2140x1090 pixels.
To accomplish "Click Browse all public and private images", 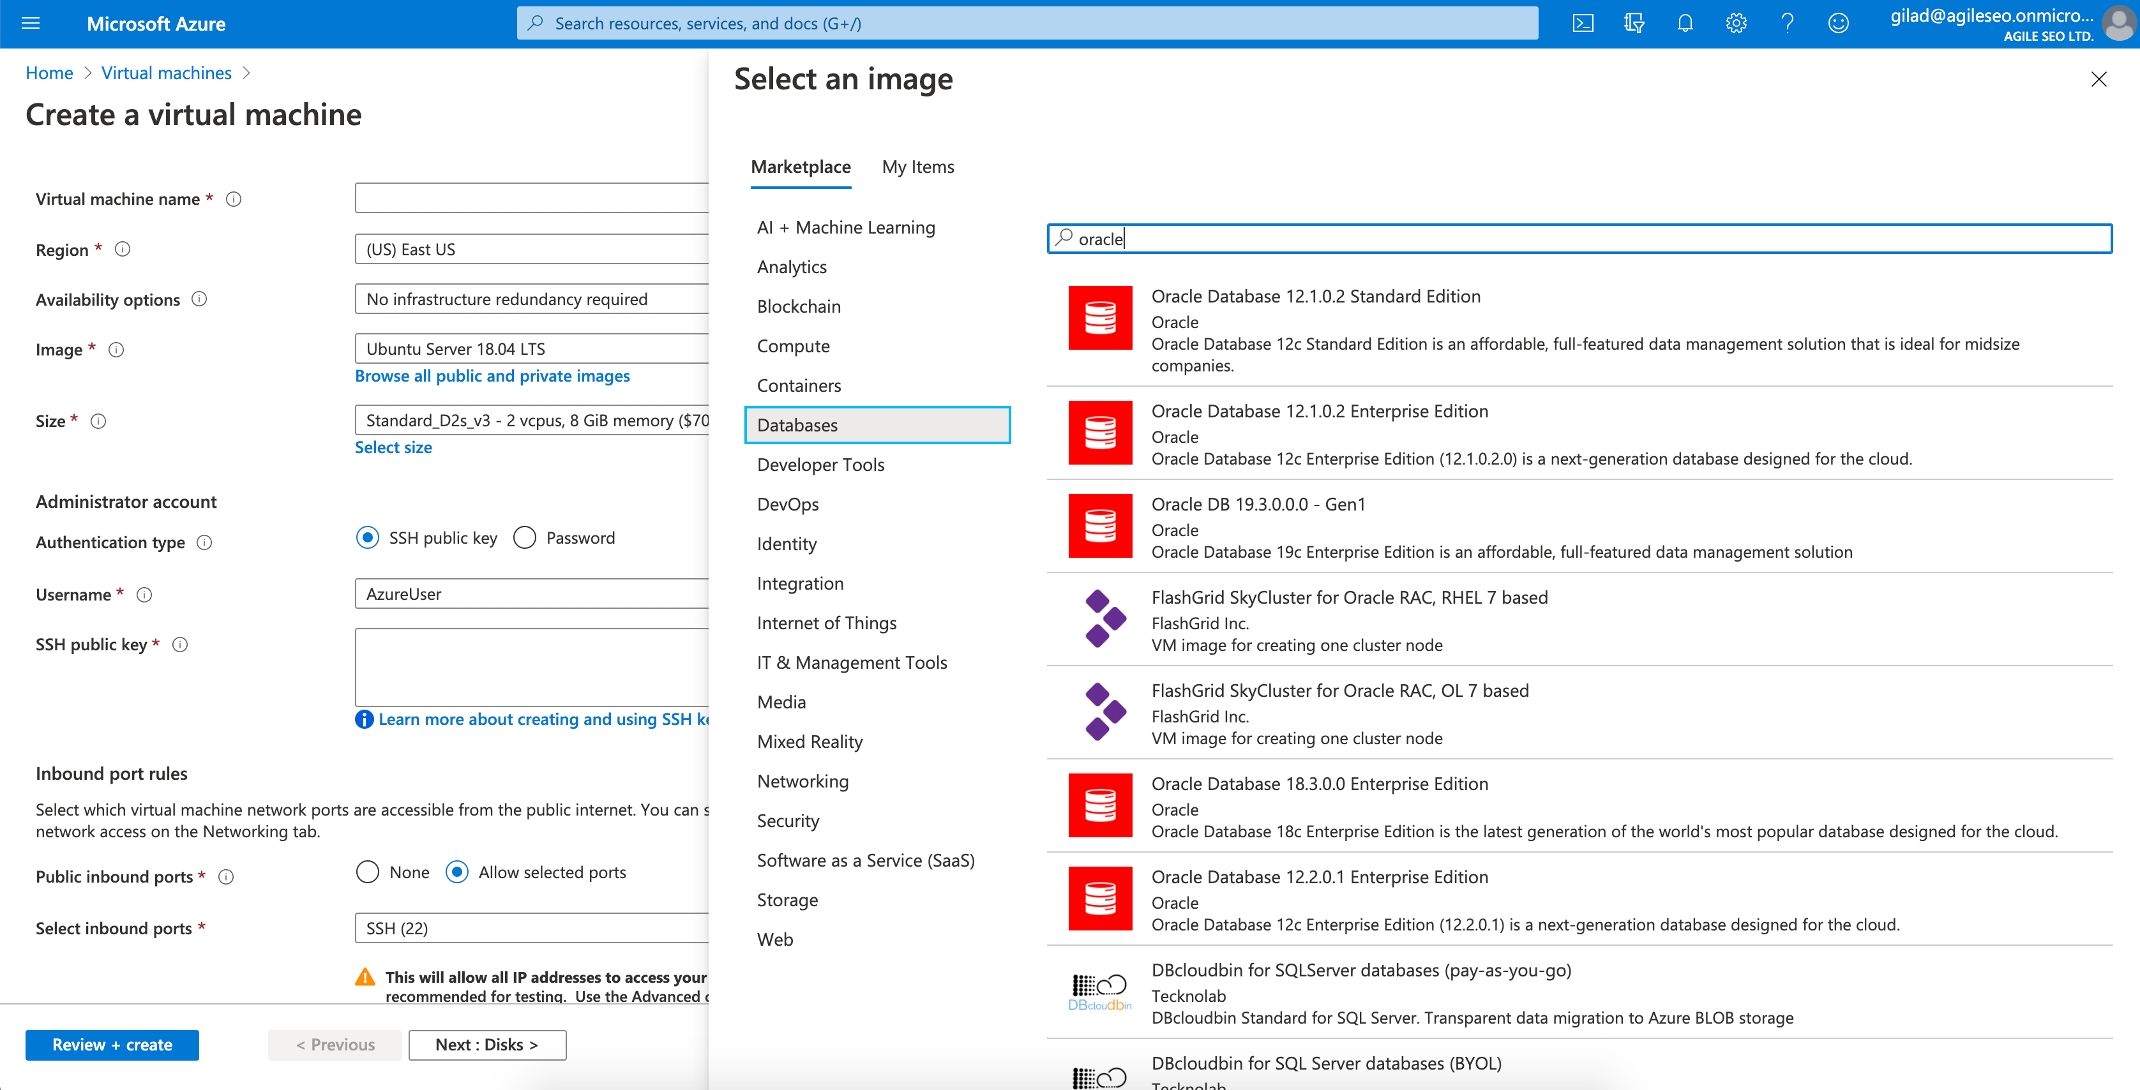I will click(492, 376).
